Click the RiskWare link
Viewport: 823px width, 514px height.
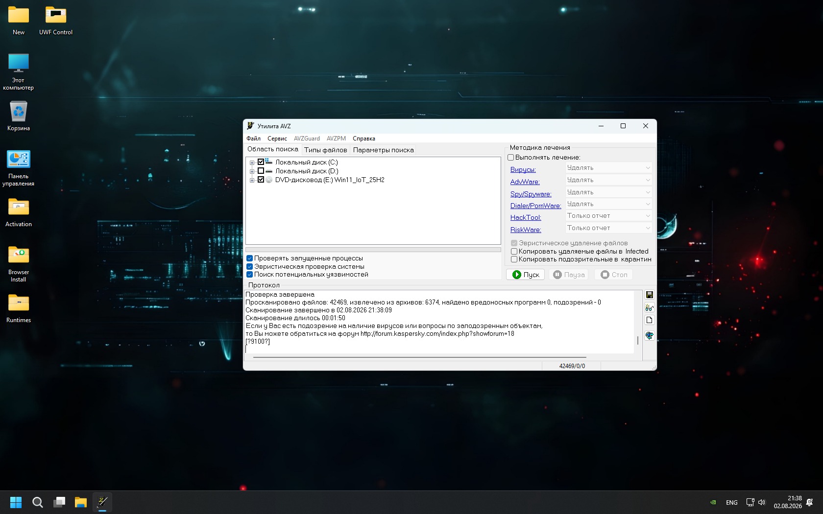526,230
